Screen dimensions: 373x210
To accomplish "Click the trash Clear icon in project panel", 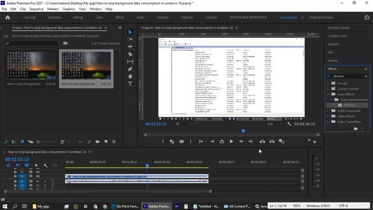I will coord(114,142).
